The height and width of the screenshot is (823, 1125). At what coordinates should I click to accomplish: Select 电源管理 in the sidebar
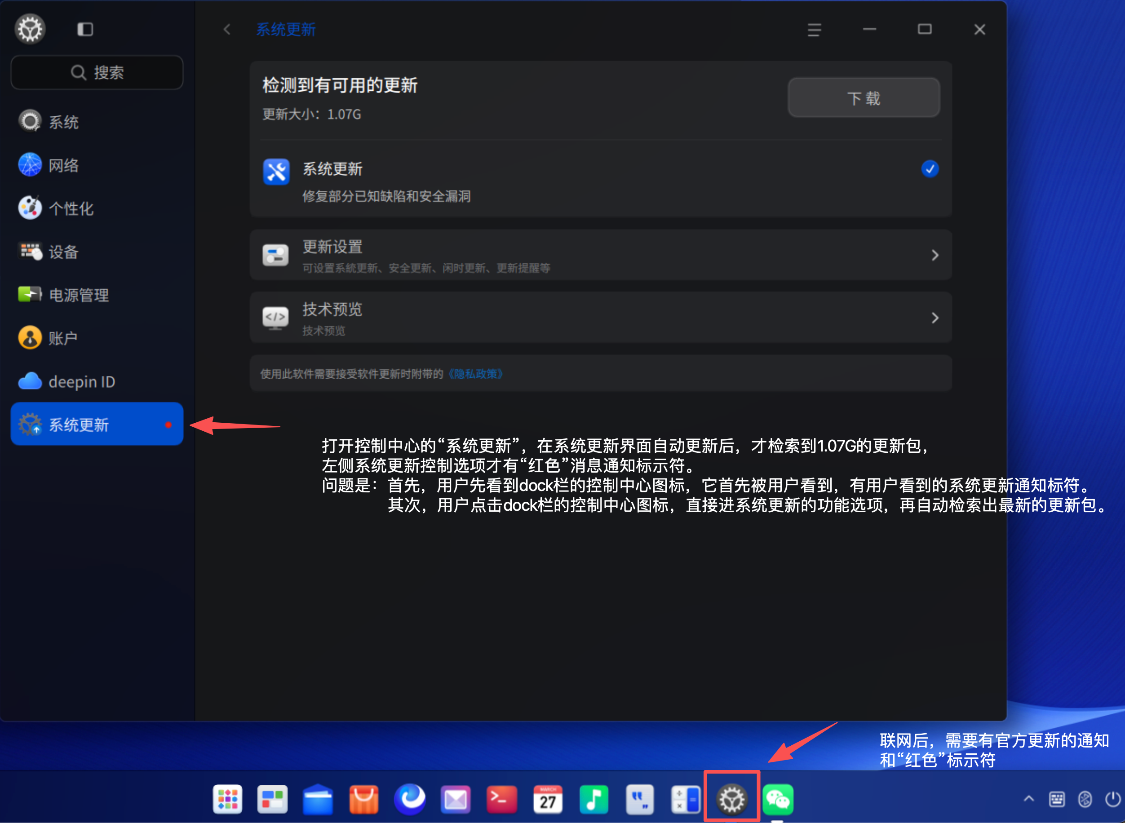(97, 295)
